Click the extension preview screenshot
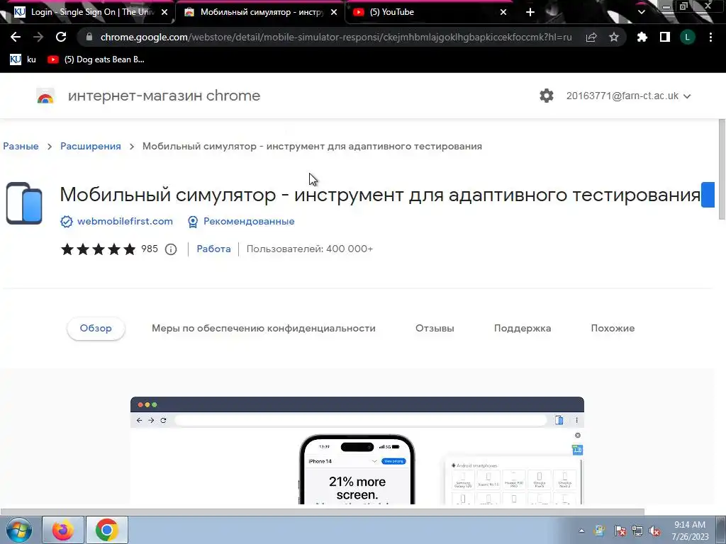 (x=357, y=450)
